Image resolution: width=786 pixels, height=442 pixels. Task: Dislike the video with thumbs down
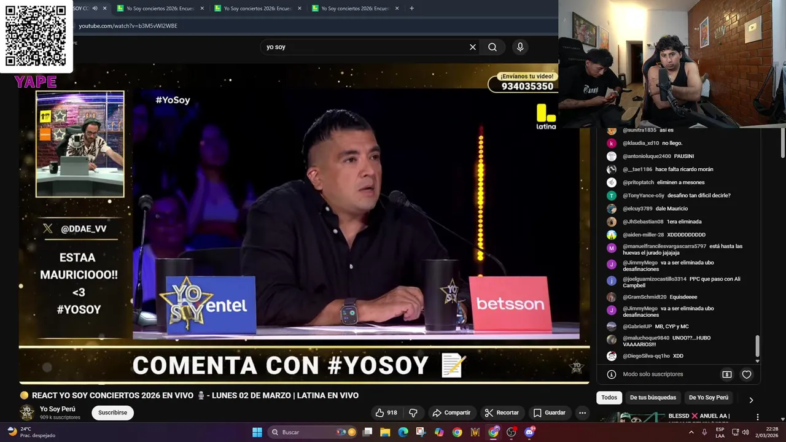413,413
